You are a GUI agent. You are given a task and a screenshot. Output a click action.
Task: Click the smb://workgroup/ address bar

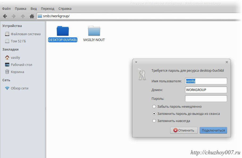pos(138,16)
